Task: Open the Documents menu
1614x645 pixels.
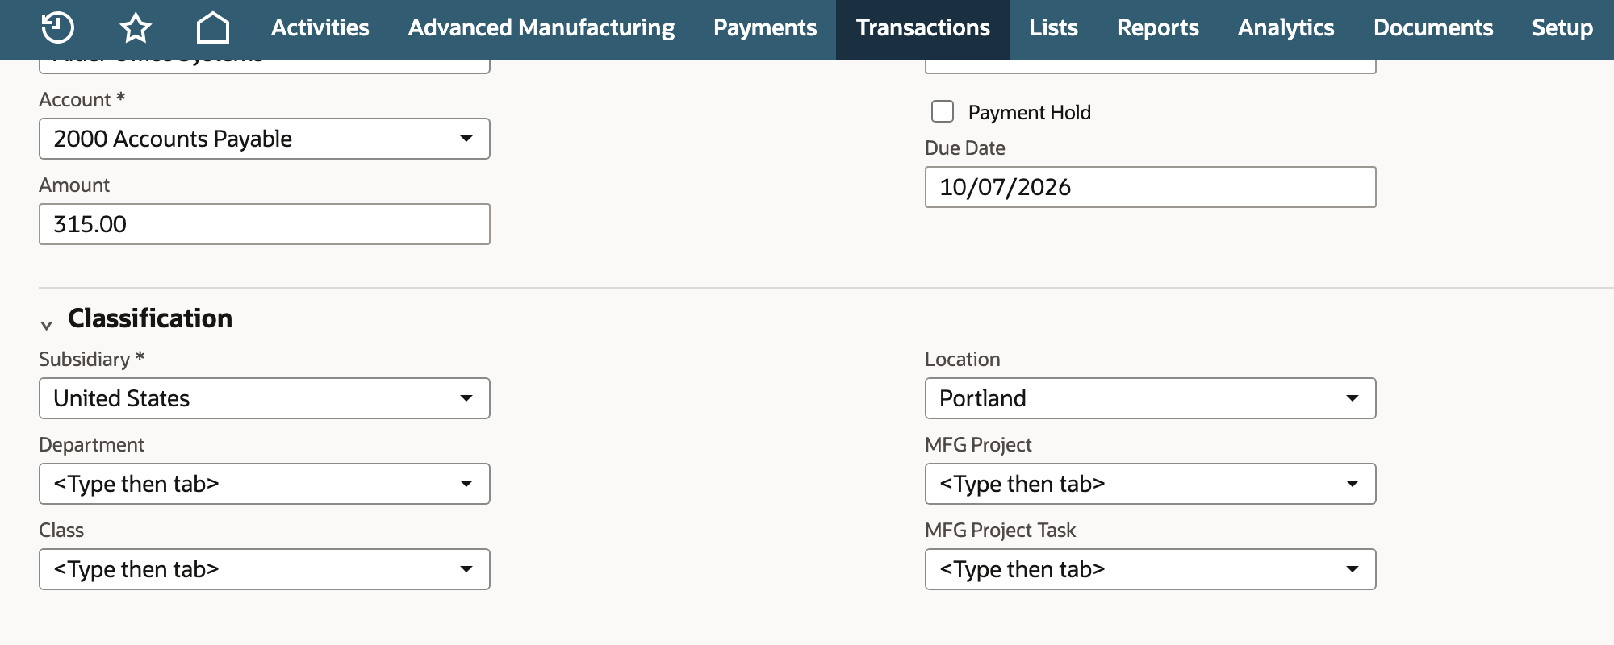Action: [1433, 28]
